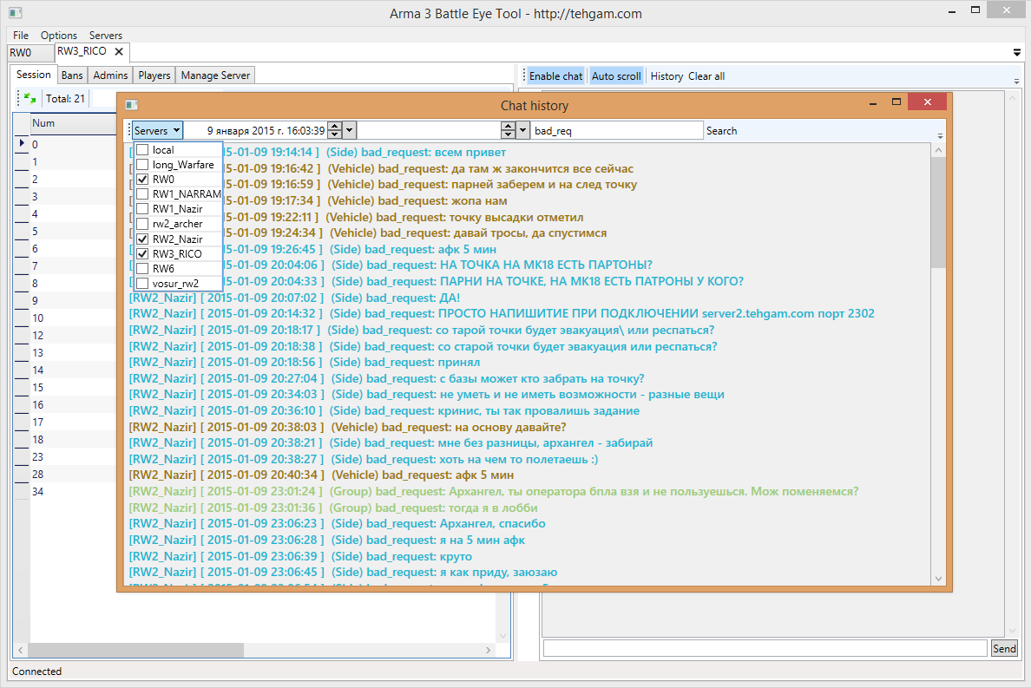Increase the start date with the up spinner
Screen dimensions: 1031x688
(x=335, y=126)
